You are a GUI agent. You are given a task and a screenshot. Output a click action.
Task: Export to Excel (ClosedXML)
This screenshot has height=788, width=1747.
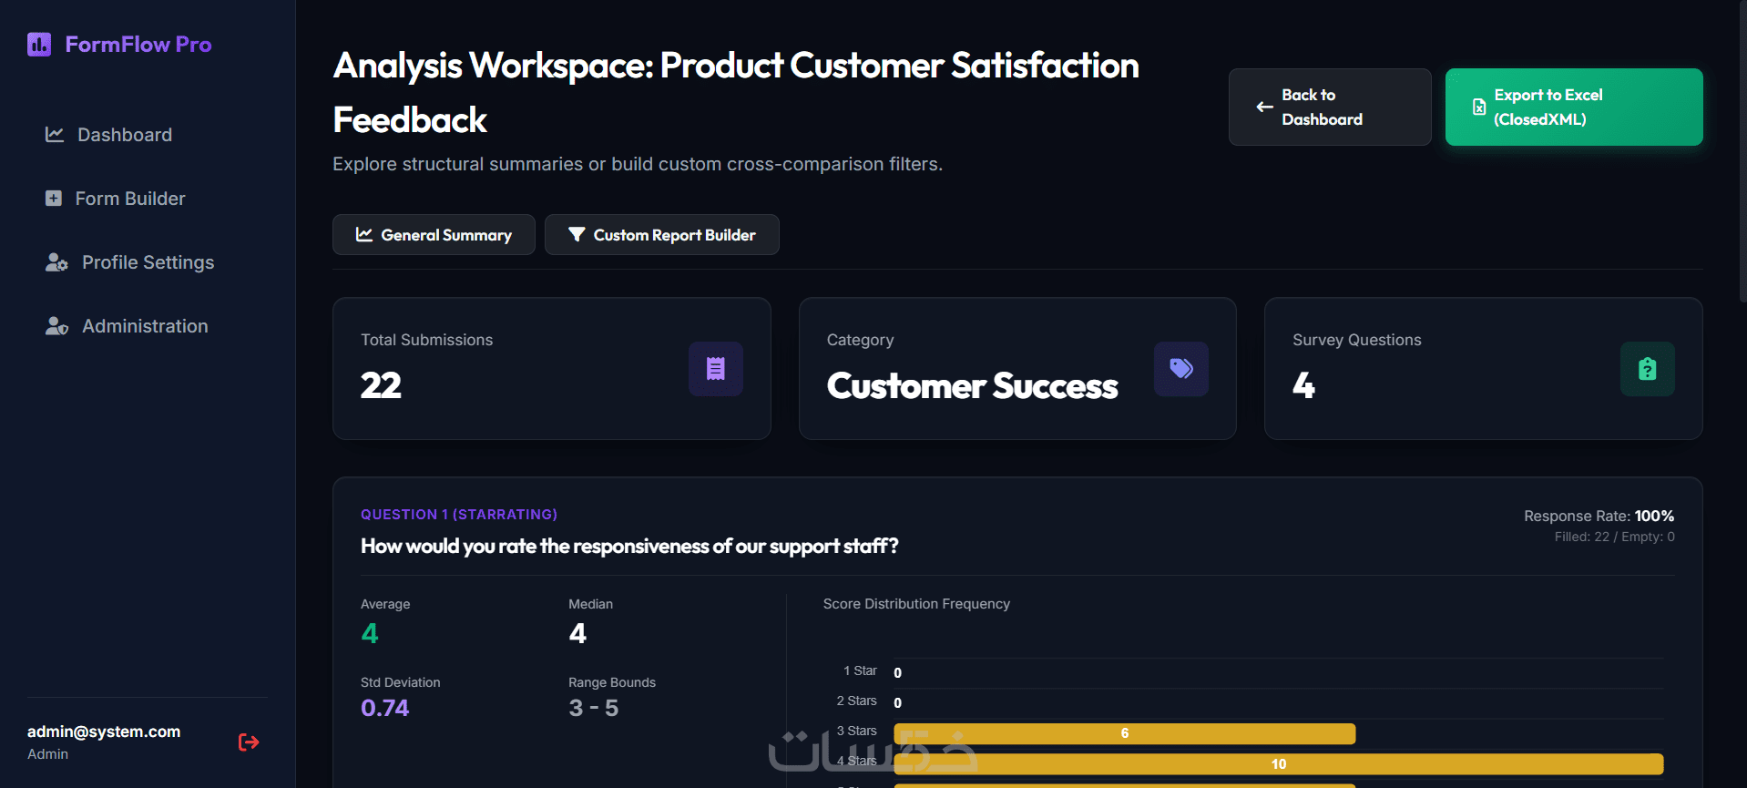click(1574, 107)
